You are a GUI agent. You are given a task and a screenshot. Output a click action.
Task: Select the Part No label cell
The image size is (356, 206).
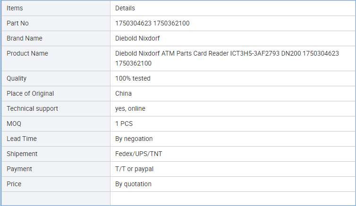coord(56,24)
